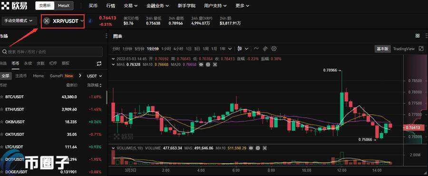Open chart settings gear icon

click(x=274, y=49)
